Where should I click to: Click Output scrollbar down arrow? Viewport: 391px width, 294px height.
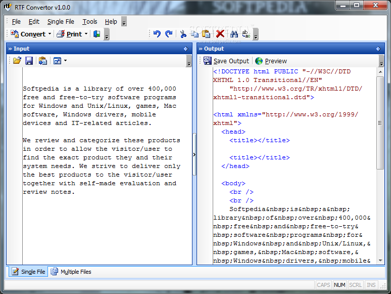click(x=380, y=261)
